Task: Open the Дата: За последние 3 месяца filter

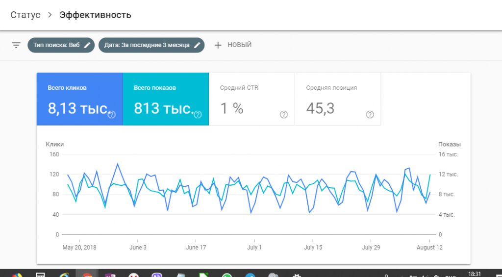Action: 147,45
